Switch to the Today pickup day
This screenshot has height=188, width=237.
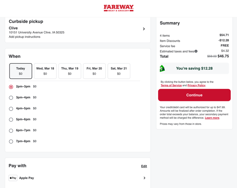[21, 71]
